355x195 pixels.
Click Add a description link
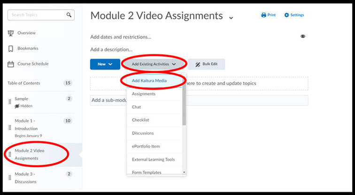(111, 49)
